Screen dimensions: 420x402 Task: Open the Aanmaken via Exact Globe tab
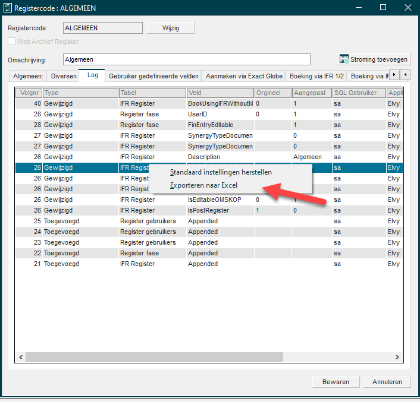click(244, 76)
